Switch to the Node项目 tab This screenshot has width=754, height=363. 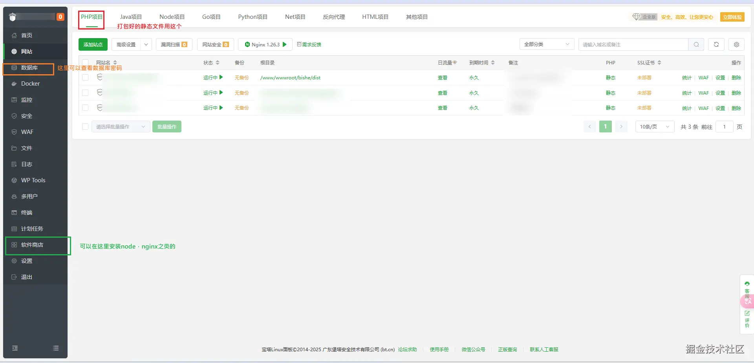click(172, 17)
